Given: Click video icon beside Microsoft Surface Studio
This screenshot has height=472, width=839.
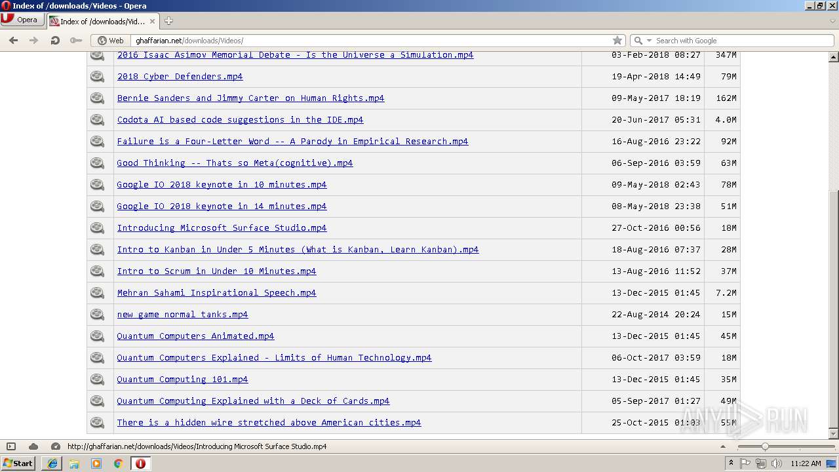Looking at the screenshot, I should pos(98,228).
